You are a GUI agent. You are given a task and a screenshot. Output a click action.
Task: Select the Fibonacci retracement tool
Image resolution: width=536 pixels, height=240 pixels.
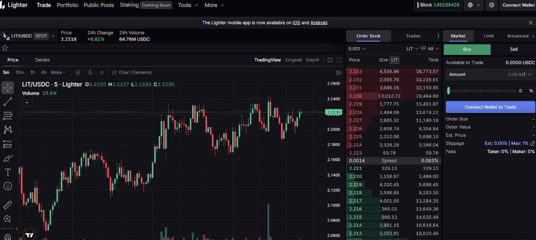(8, 116)
